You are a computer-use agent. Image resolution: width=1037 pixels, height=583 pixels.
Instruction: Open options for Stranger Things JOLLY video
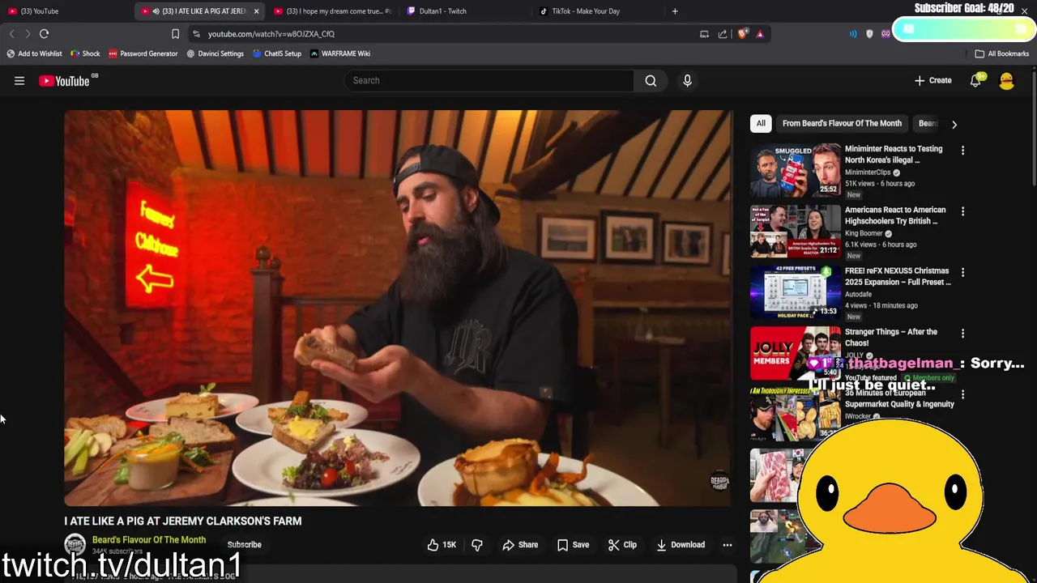point(962,333)
